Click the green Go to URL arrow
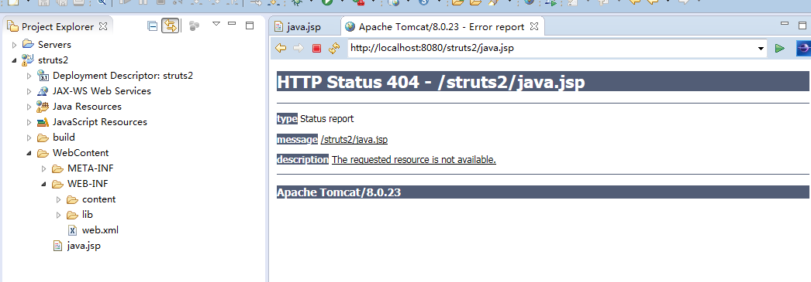This screenshot has height=282, width=811. (x=779, y=49)
